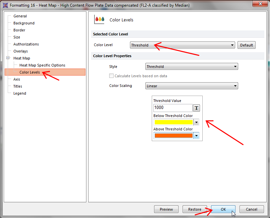Collapse the Heat Map tree node
This screenshot has width=270, height=218.
8,58
